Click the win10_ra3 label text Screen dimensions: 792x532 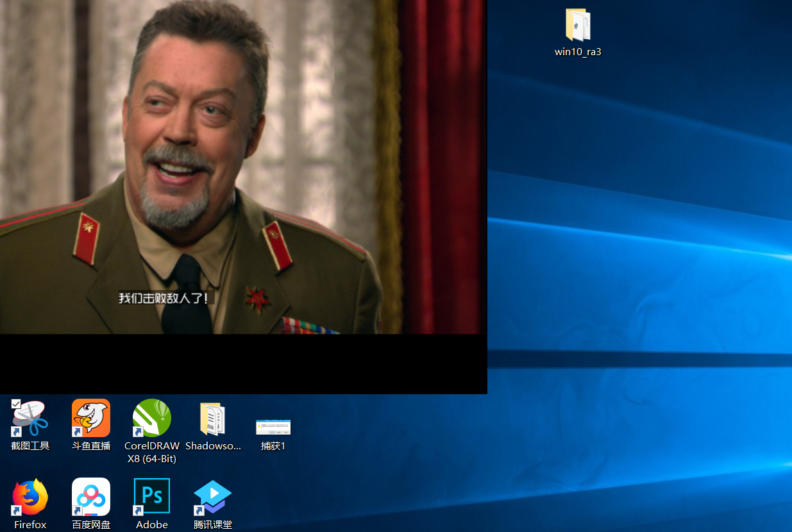click(578, 52)
